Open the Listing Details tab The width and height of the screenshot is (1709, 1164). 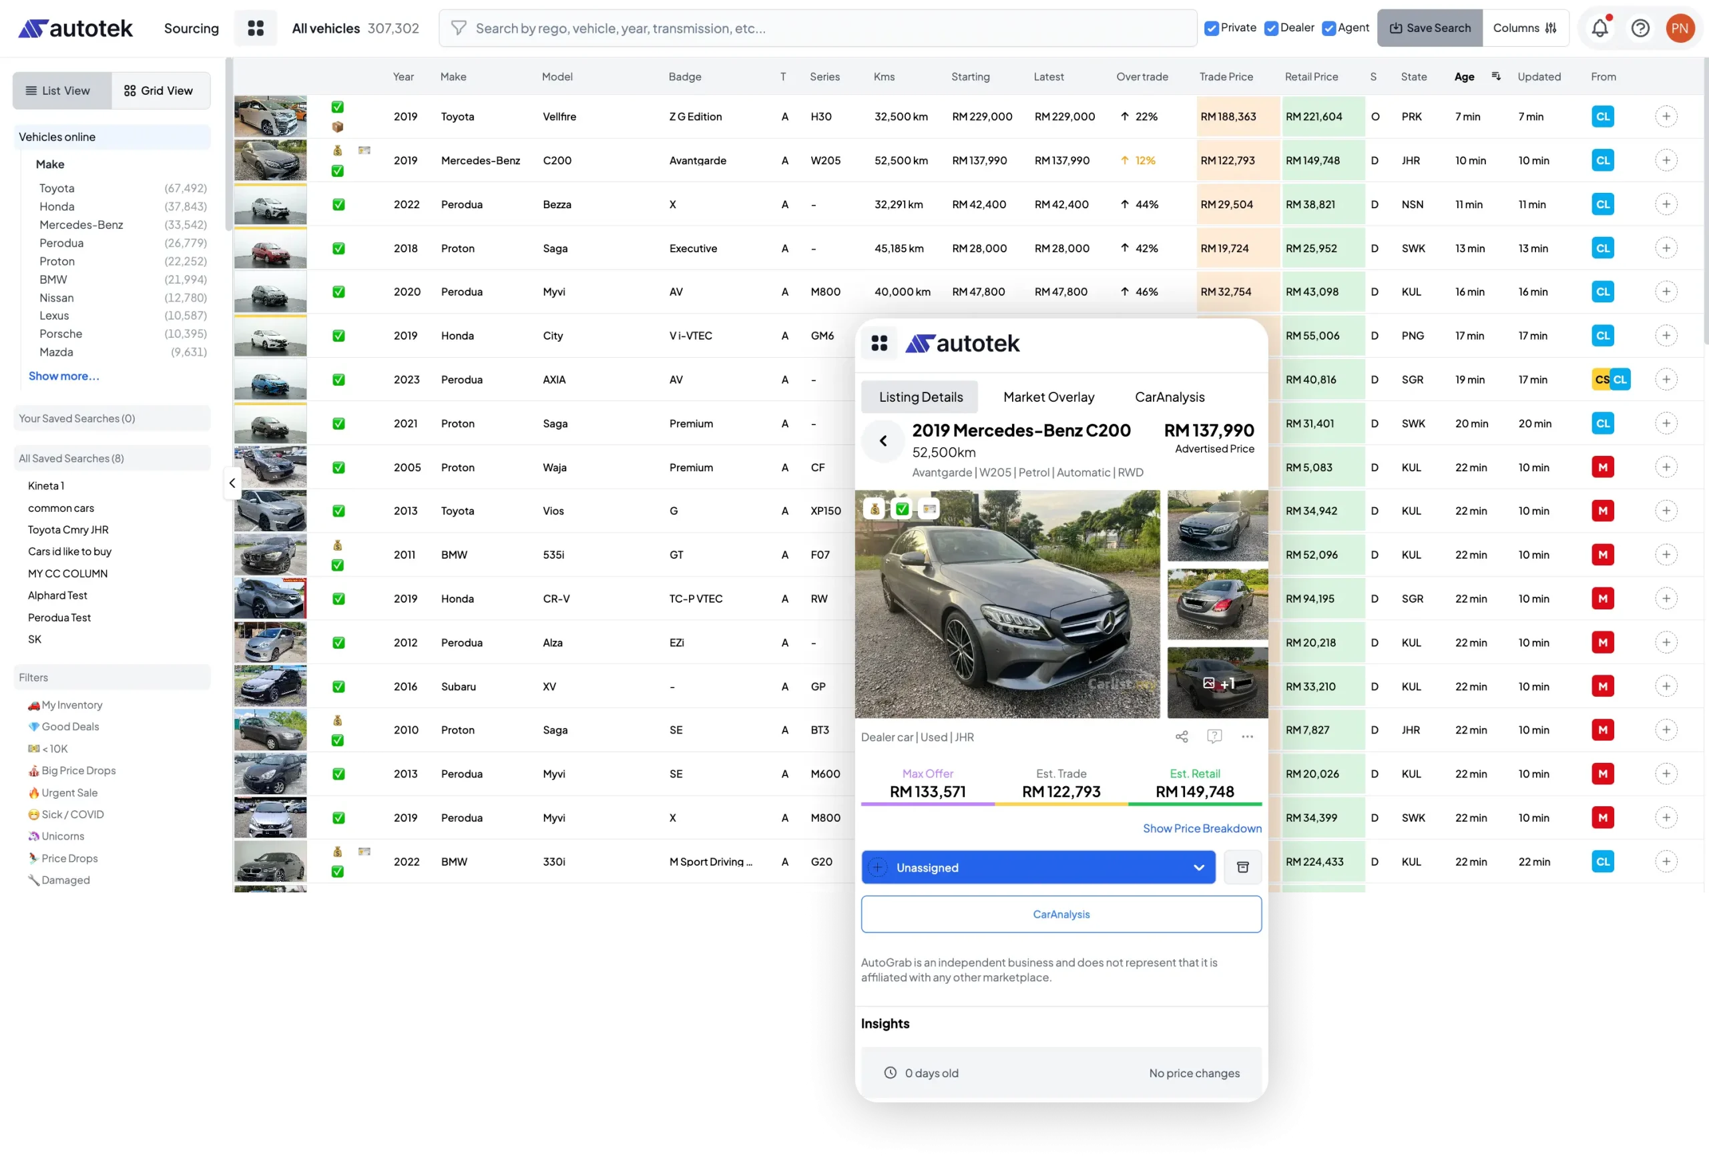pos(920,396)
